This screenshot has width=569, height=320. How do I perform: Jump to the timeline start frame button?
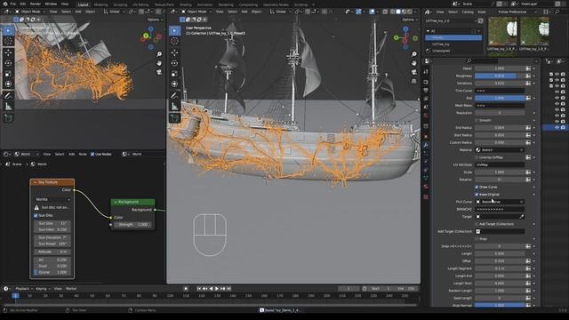[x=199, y=288]
